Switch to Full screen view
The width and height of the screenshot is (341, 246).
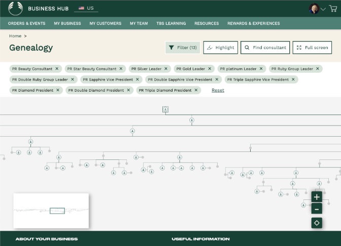(312, 48)
